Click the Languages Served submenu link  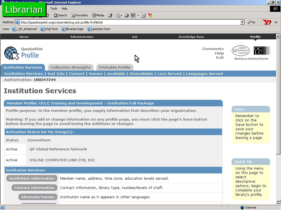click(x=204, y=74)
